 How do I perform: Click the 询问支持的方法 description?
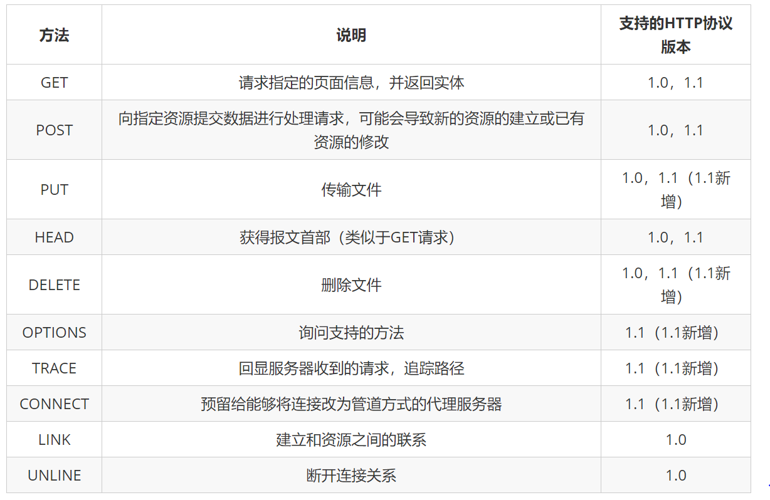(x=351, y=332)
